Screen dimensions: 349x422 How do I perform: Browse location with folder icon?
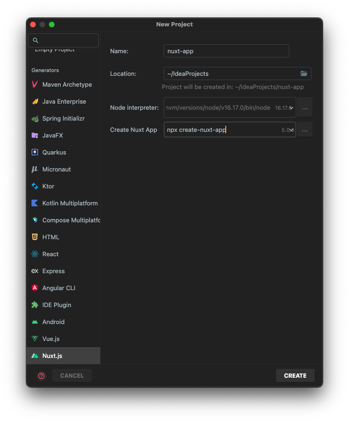[304, 73]
